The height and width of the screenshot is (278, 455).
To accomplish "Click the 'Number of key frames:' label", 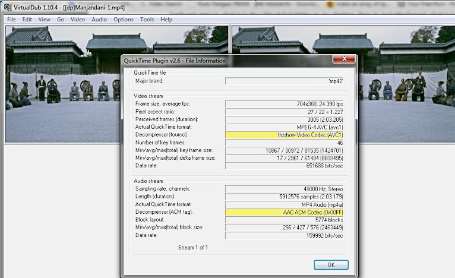I will [160, 143].
